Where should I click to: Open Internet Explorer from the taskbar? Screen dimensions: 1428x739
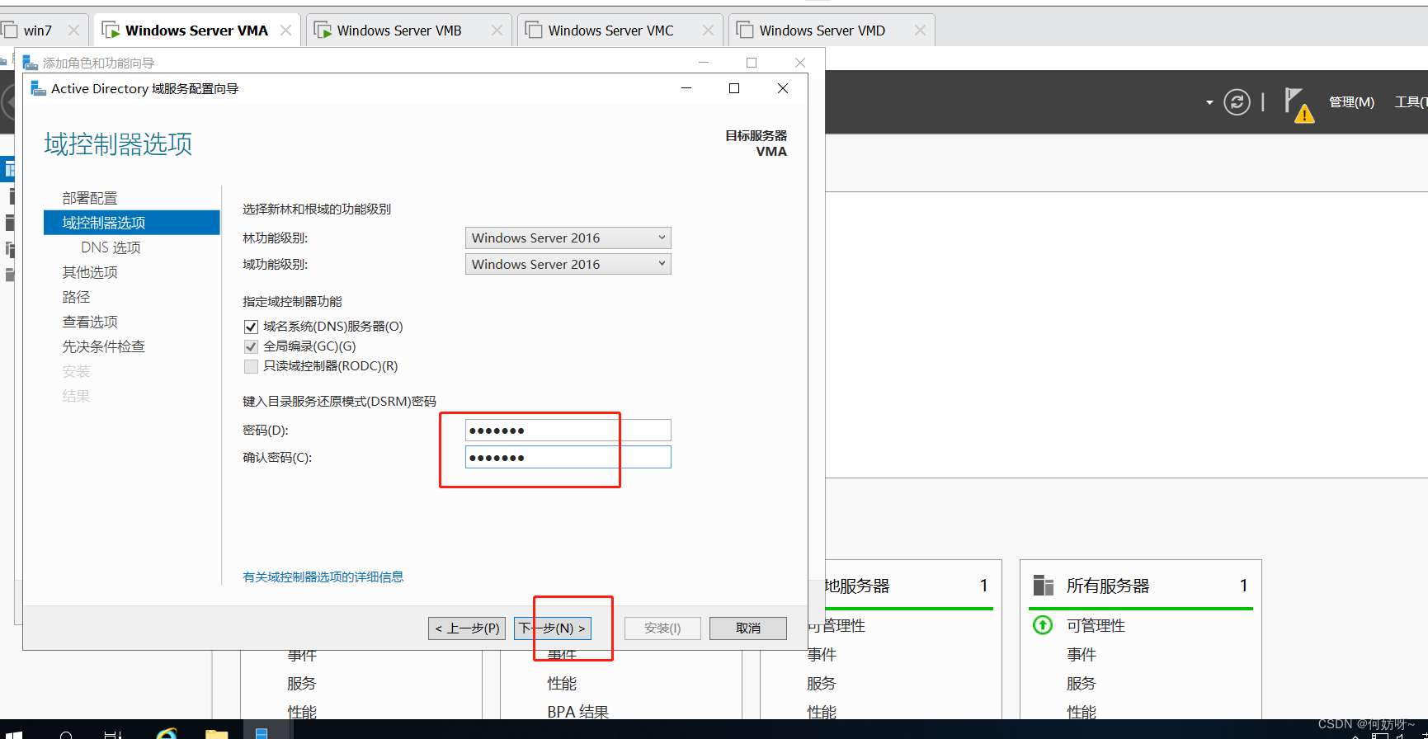click(x=167, y=732)
